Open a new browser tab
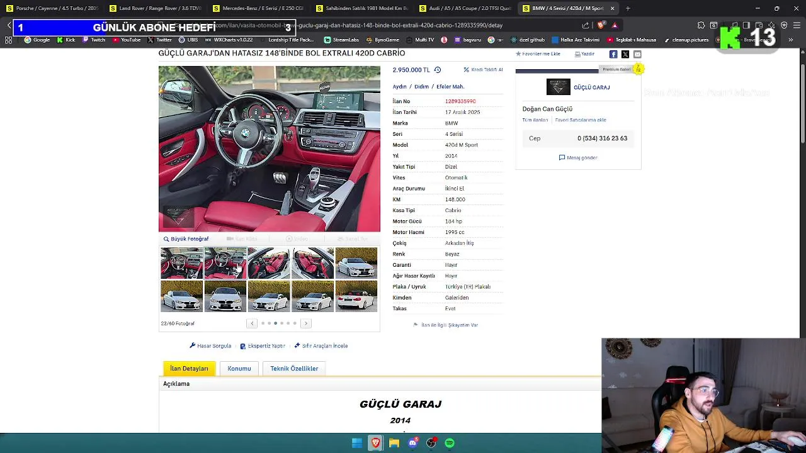 pyautogui.click(x=628, y=8)
